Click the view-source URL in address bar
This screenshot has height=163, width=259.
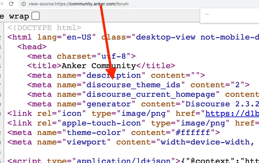(78, 4)
